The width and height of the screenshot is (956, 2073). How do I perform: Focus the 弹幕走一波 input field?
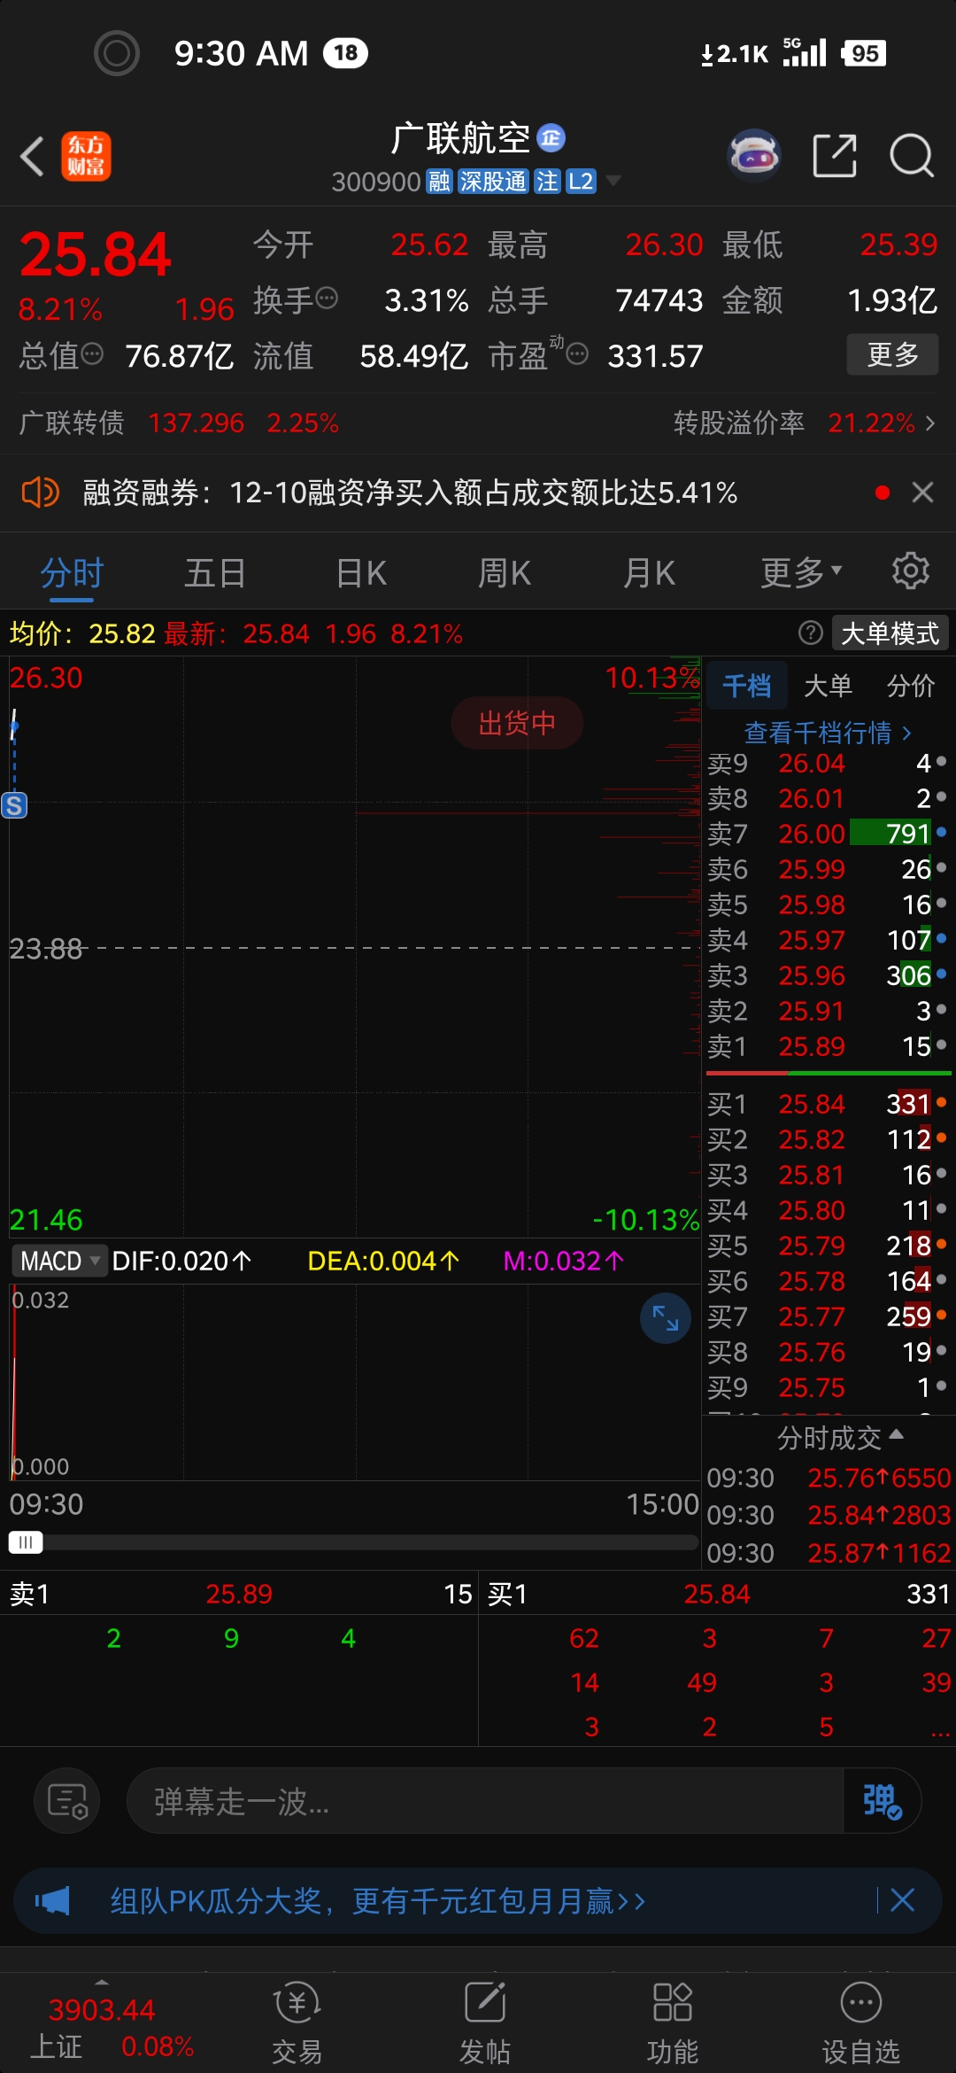485,1801
